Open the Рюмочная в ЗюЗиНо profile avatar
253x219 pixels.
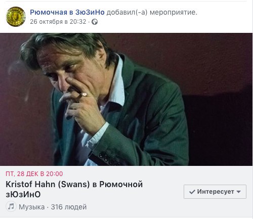pyautogui.click(x=16, y=17)
